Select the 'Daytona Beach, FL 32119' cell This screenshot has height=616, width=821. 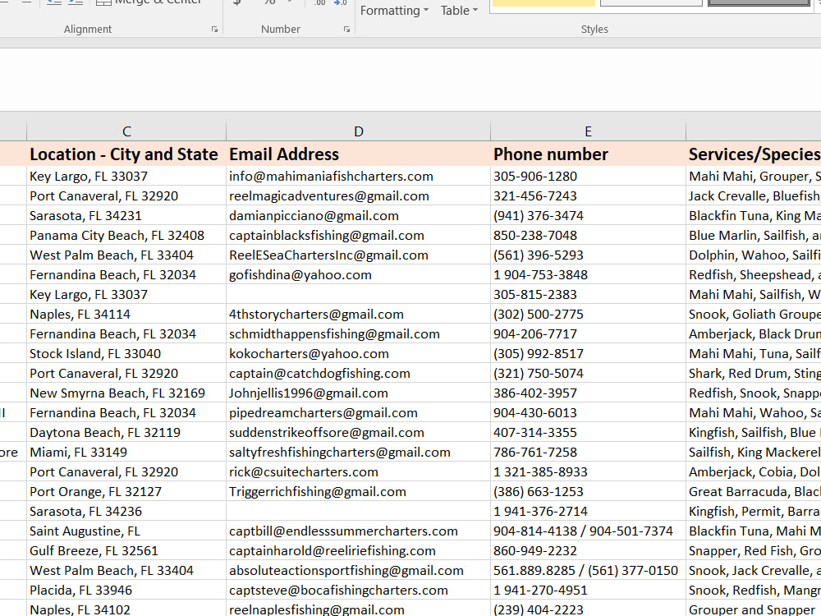(x=126, y=433)
